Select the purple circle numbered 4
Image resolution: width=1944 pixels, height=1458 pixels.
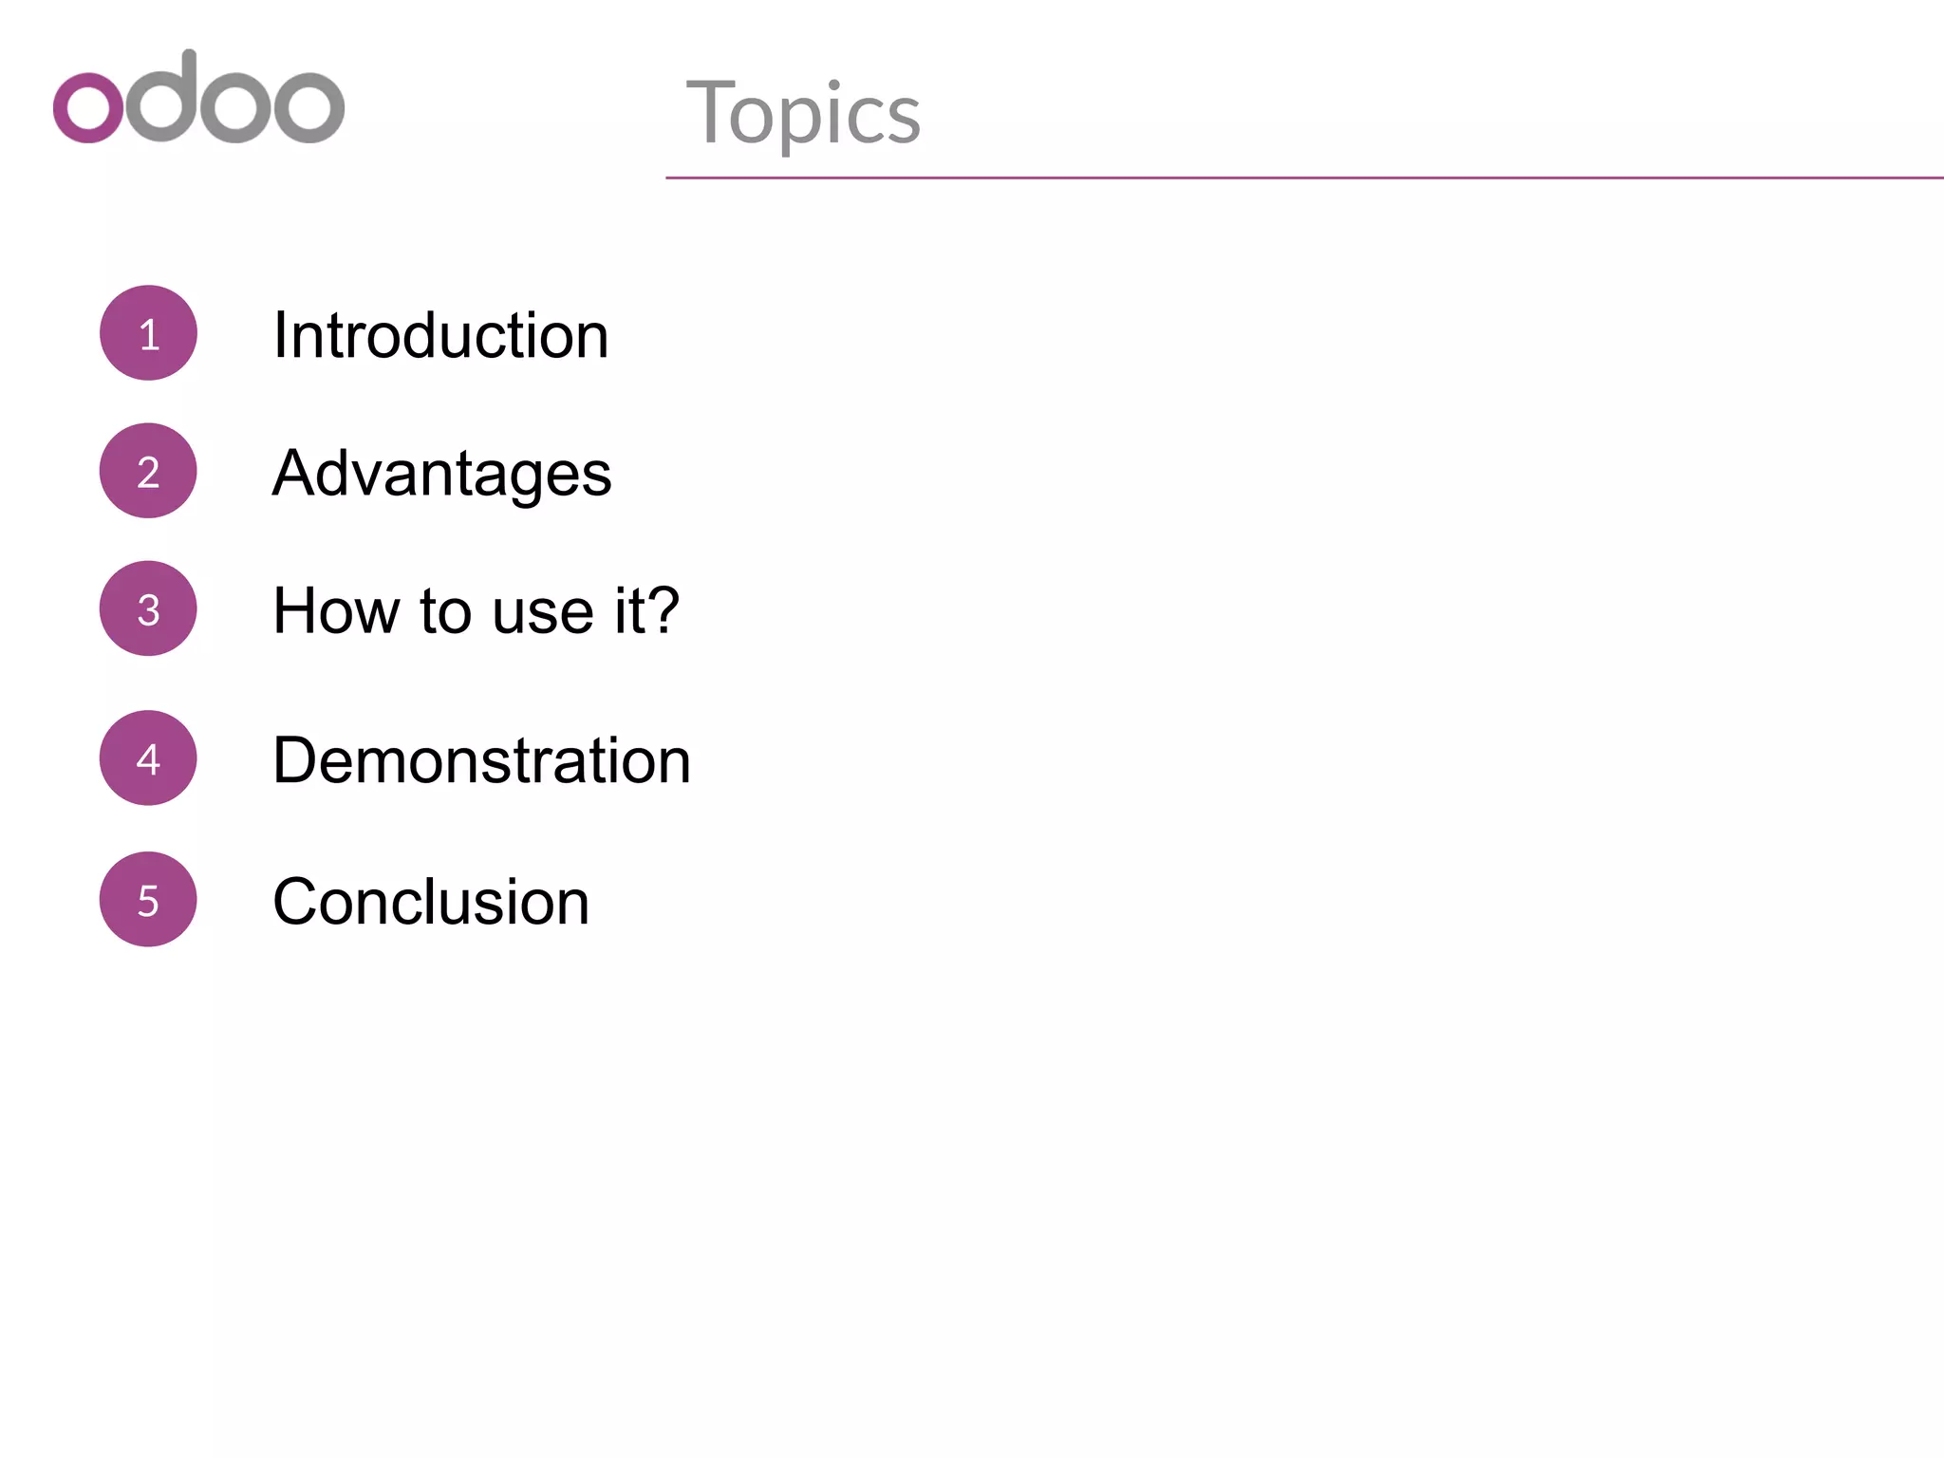tap(148, 758)
